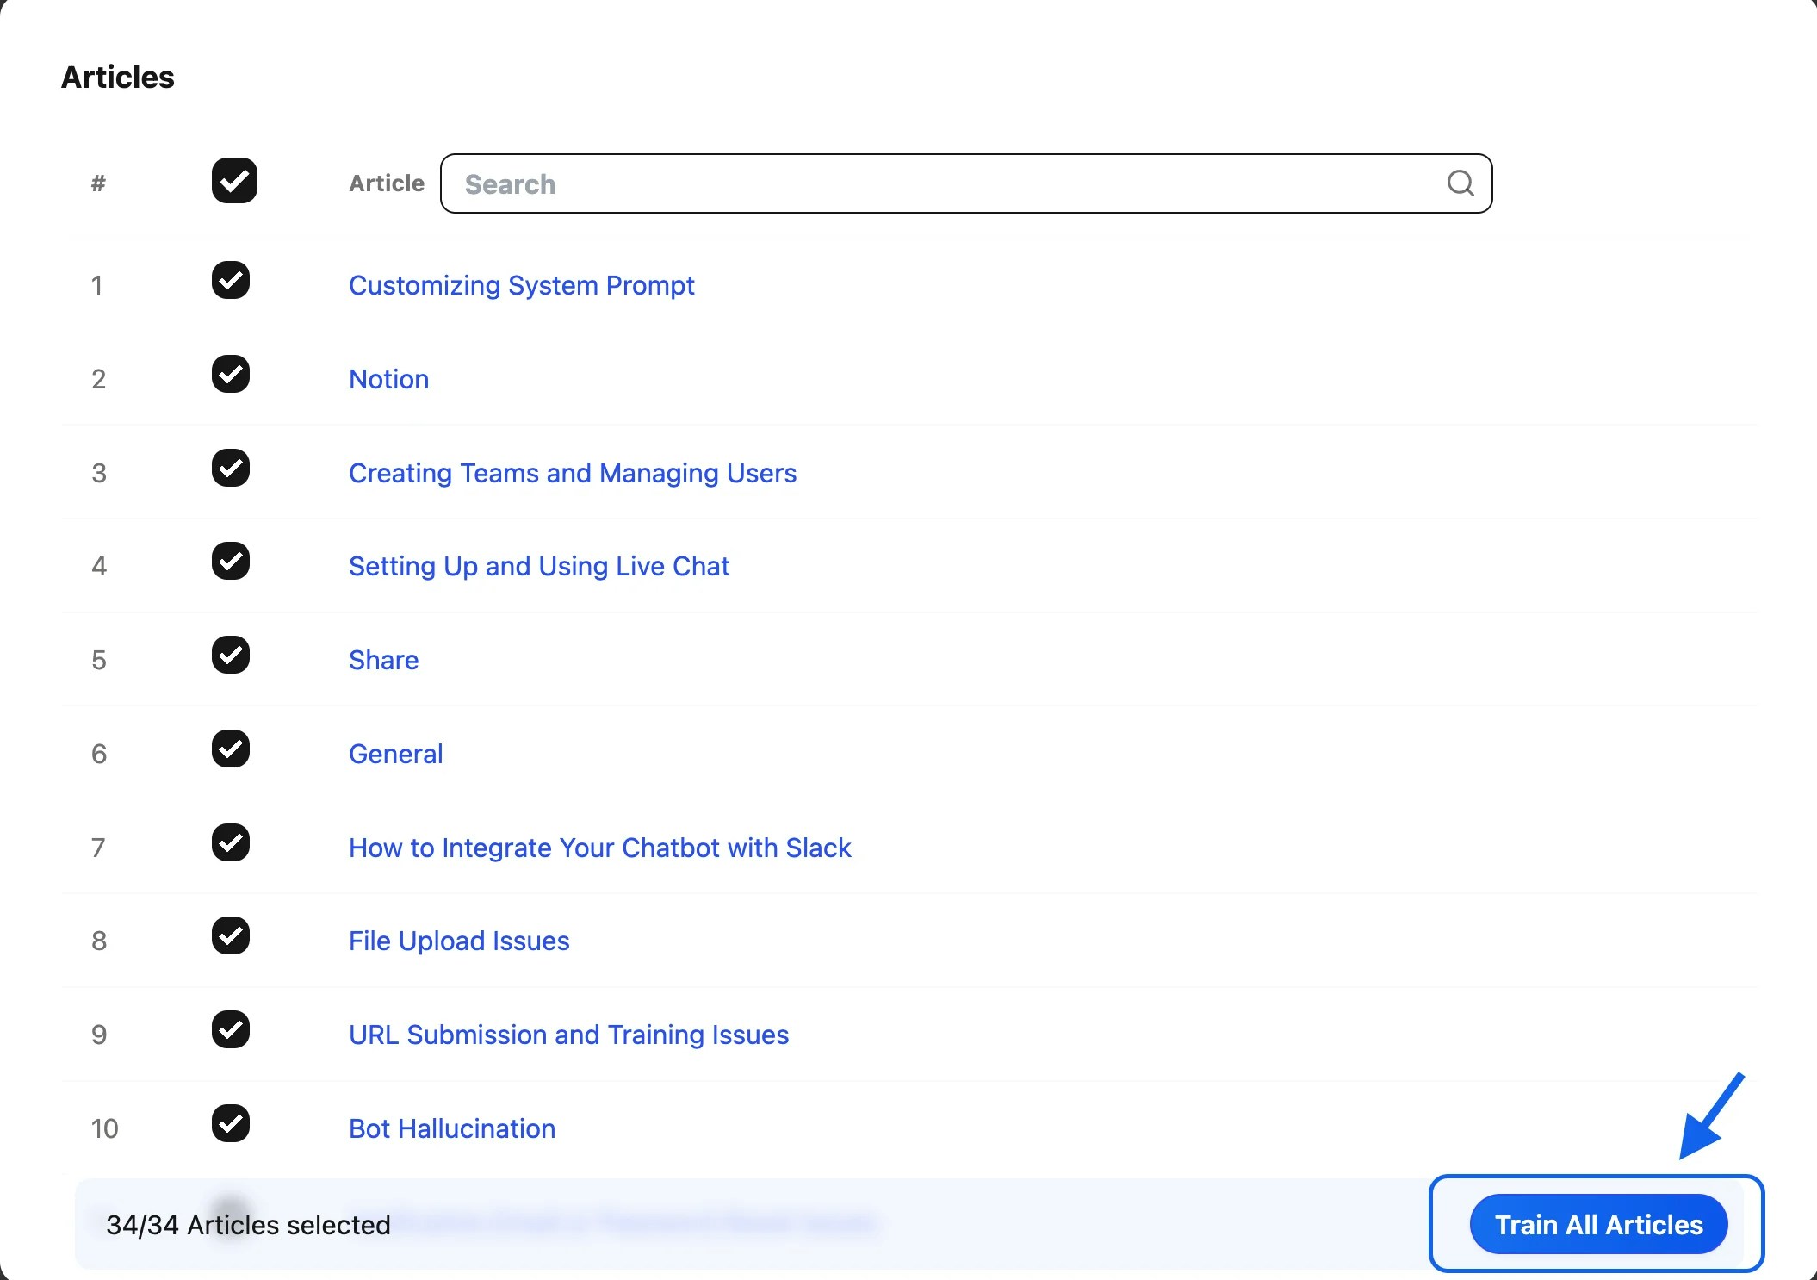
Task: Toggle the Creating Teams and Managing Users checkbox
Action: 230,468
